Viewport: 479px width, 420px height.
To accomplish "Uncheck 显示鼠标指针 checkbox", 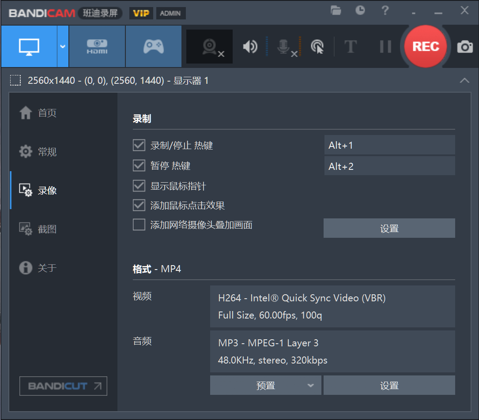I will point(139,186).
